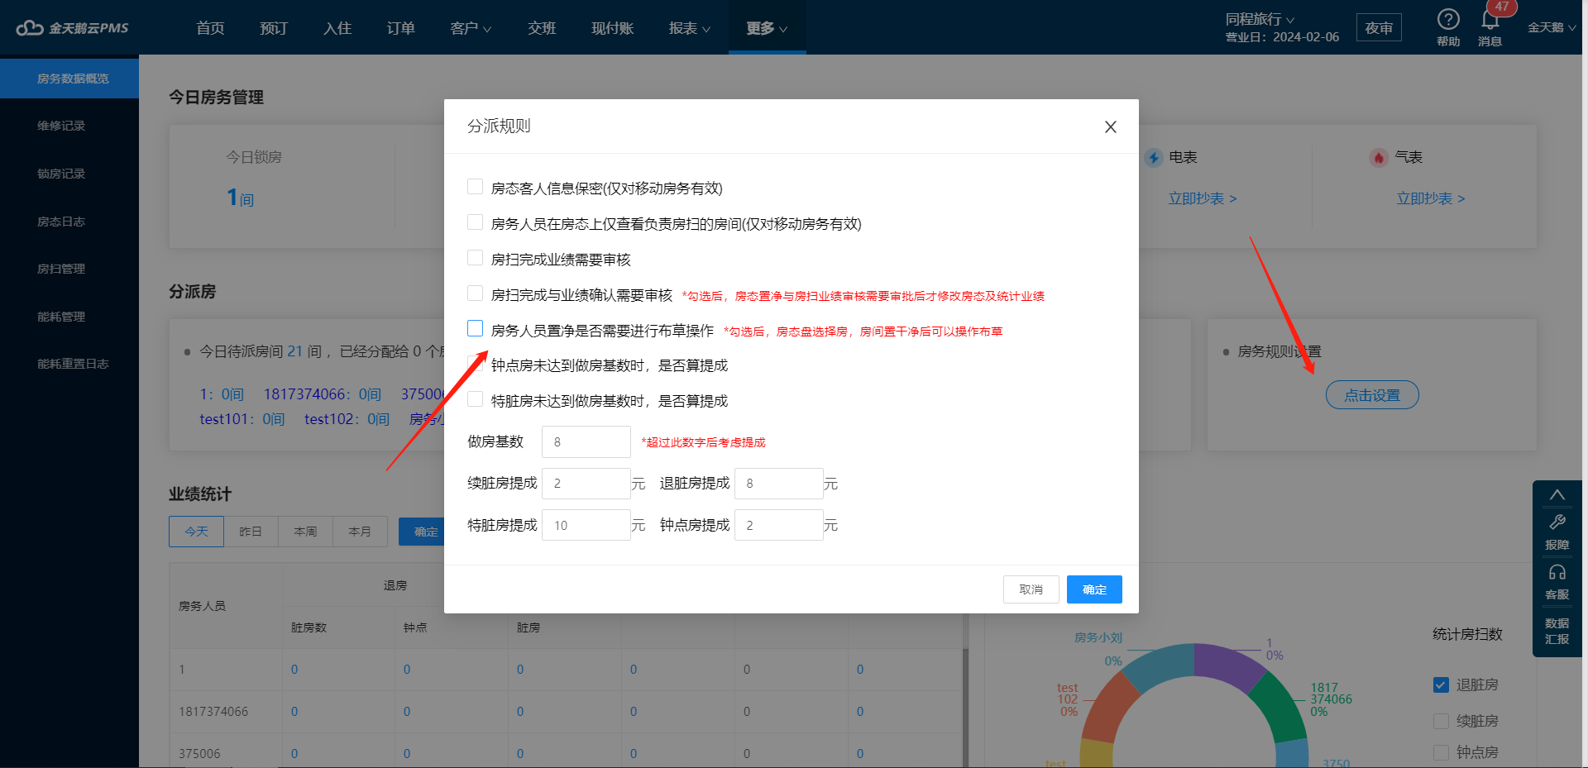Click the 续脏房提成 input field
Screen dimensions: 1588x768
(586, 484)
